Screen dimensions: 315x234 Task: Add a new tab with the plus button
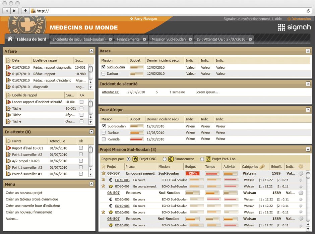coord(25,11)
